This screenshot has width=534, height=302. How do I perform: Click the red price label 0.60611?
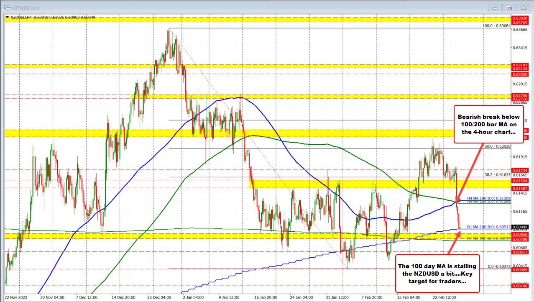point(521,252)
